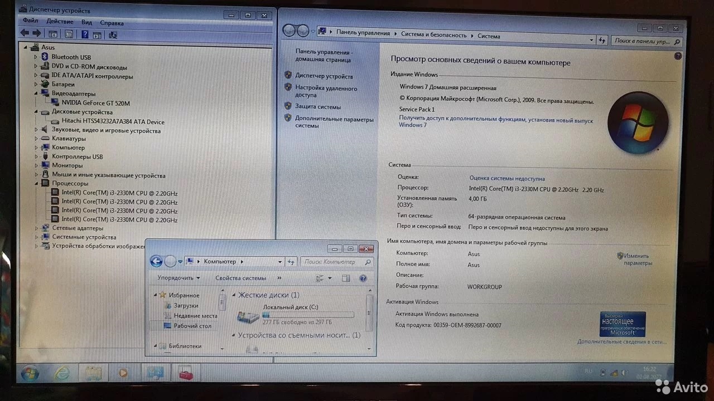Click Свойства системы in Explorer toolbar
The width and height of the screenshot is (714, 401).
pos(240,278)
